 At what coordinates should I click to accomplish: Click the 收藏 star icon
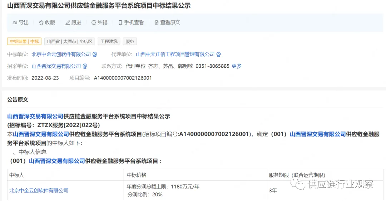pyautogui.click(x=41, y=22)
